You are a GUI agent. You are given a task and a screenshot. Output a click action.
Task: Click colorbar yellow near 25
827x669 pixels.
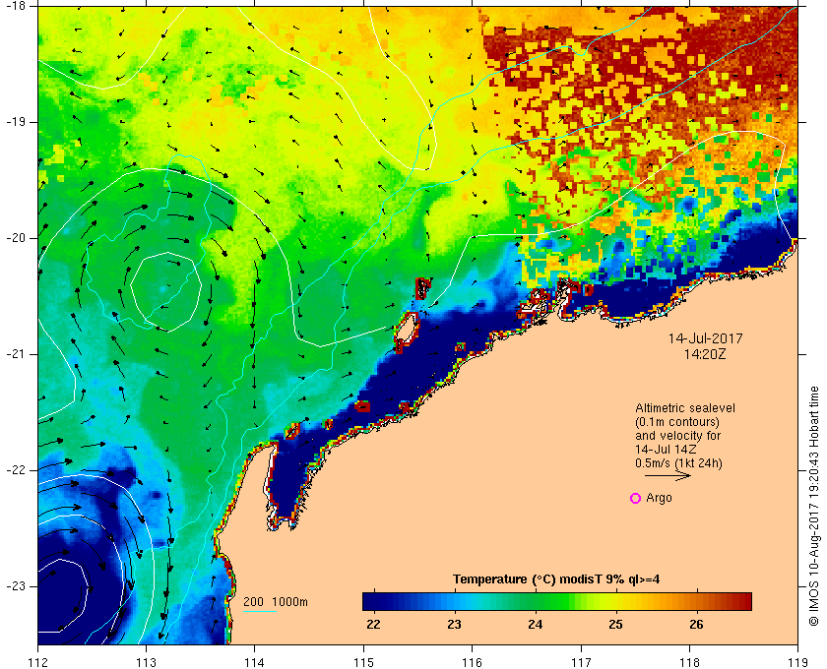pos(615,601)
